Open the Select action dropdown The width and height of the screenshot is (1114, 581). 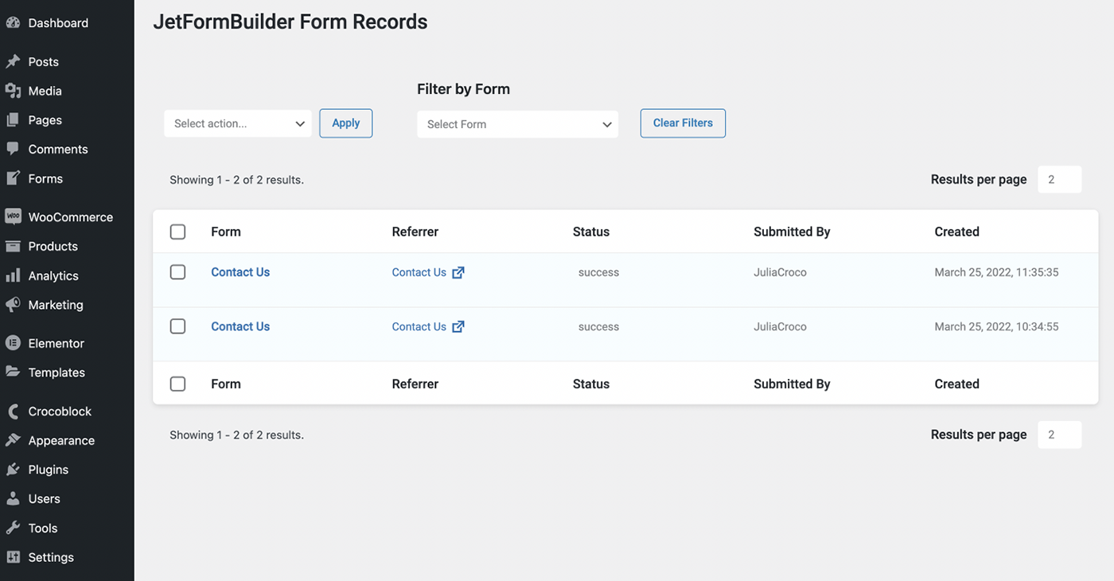pos(237,123)
